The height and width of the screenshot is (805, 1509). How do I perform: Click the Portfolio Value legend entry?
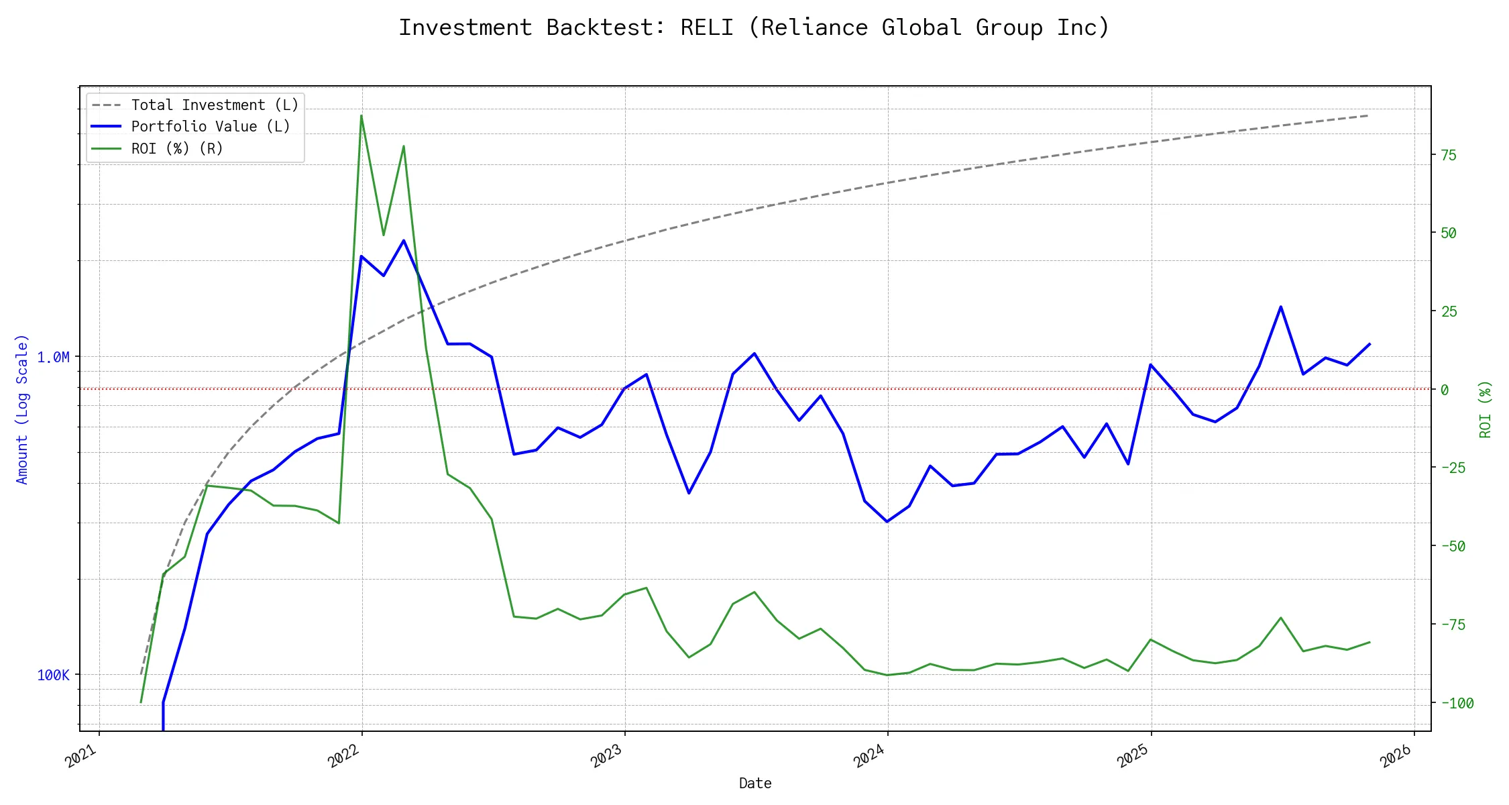[x=211, y=127]
